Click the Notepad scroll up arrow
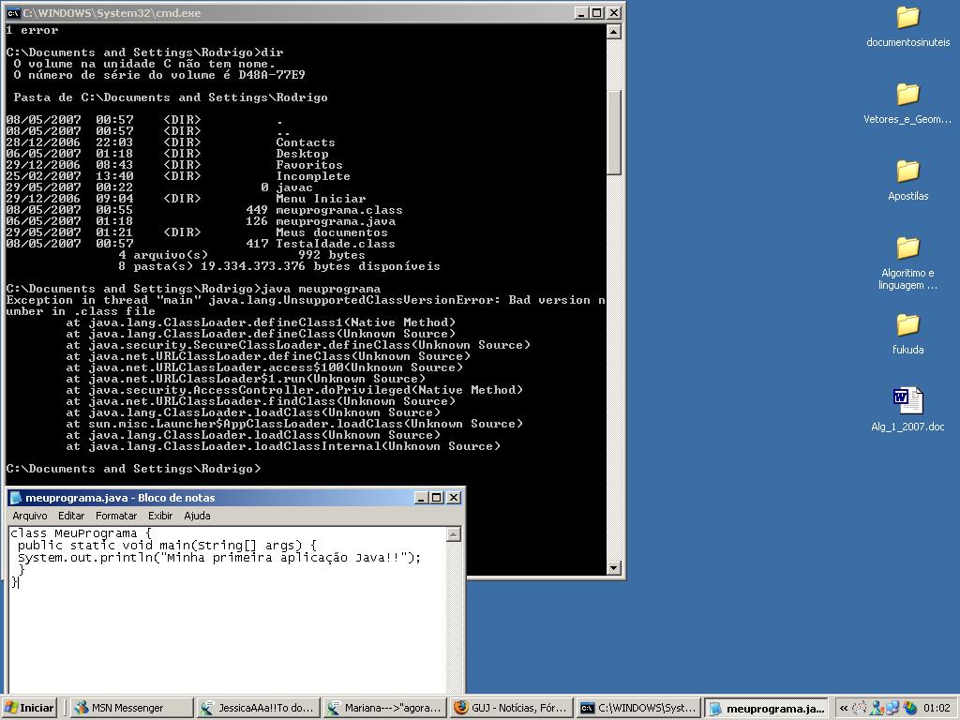Image resolution: width=960 pixels, height=720 pixels. [x=454, y=534]
